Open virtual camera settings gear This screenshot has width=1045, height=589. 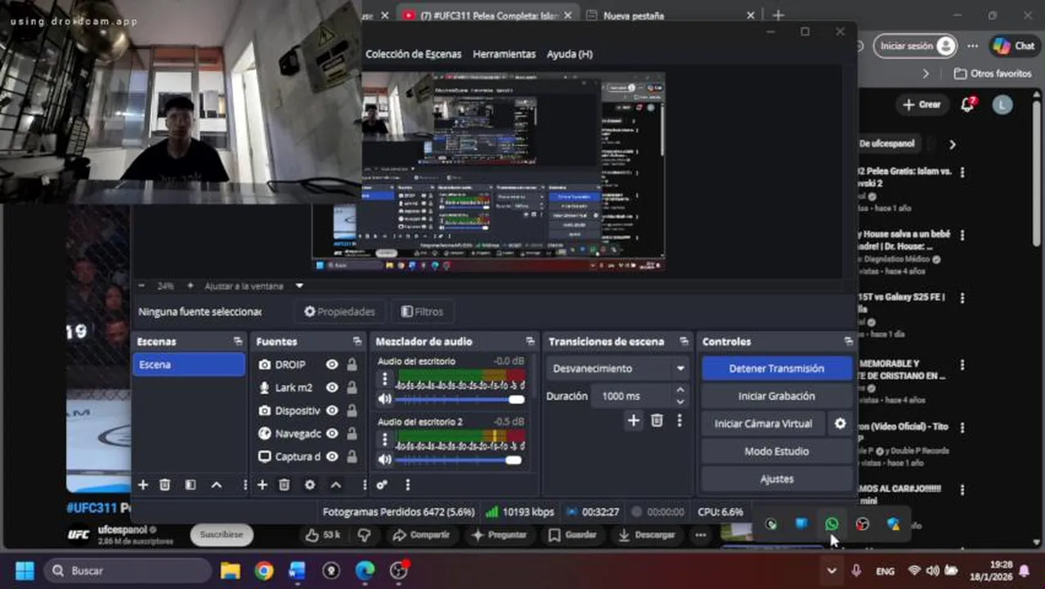click(840, 424)
